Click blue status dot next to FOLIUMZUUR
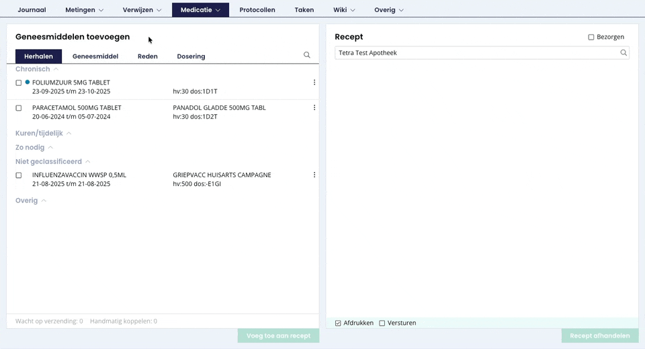 [28, 82]
